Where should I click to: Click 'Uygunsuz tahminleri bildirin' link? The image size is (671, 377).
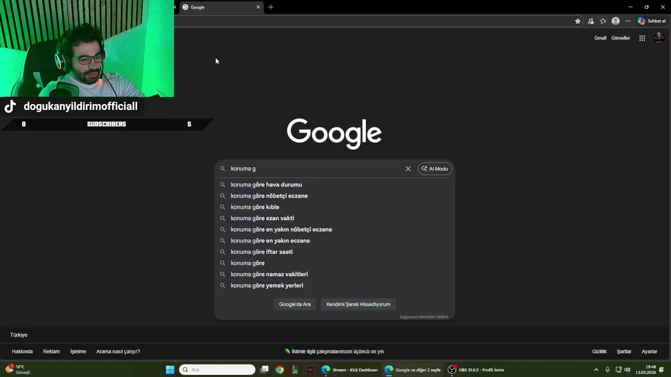pyautogui.click(x=424, y=317)
